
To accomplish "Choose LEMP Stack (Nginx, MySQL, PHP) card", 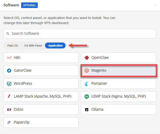I will [x=119, y=97].
